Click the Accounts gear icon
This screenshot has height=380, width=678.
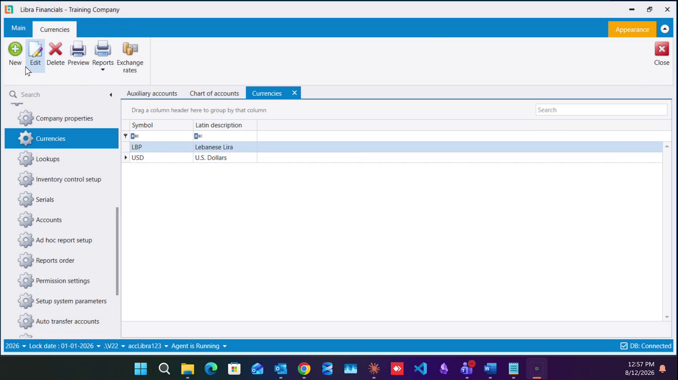[x=25, y=220]
